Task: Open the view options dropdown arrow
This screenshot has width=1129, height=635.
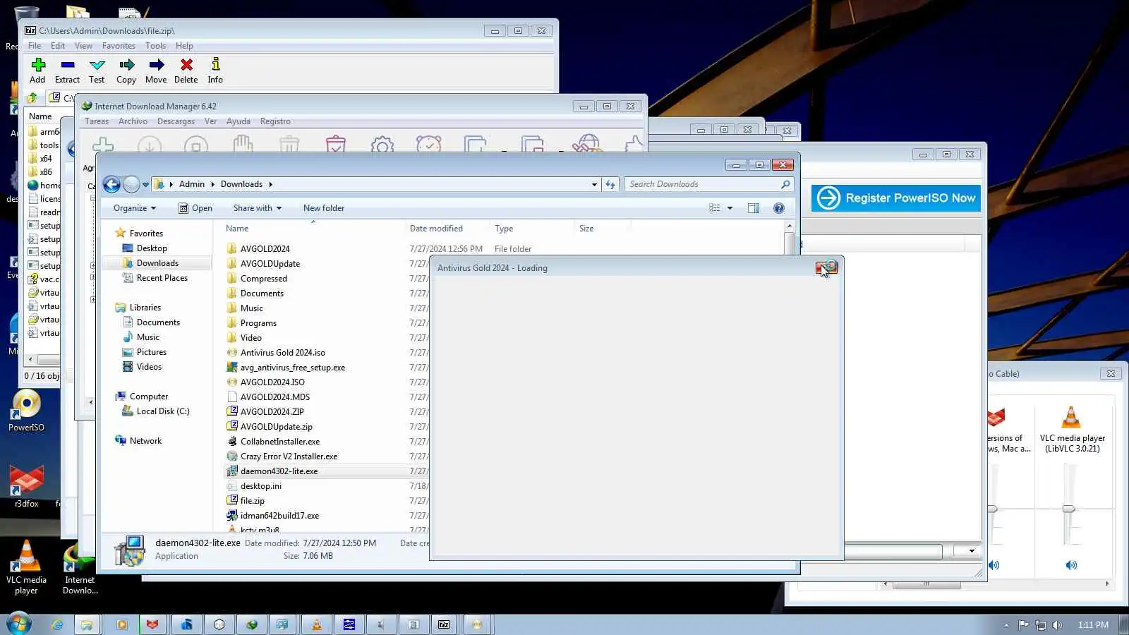Action: [x=730, y=208]
